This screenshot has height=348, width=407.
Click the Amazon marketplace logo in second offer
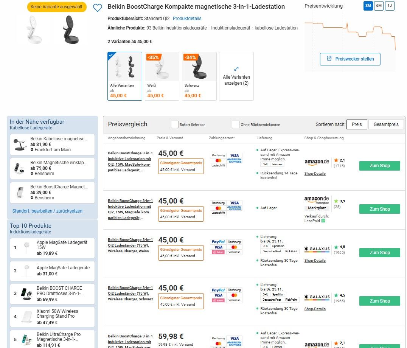click(317, 200)
